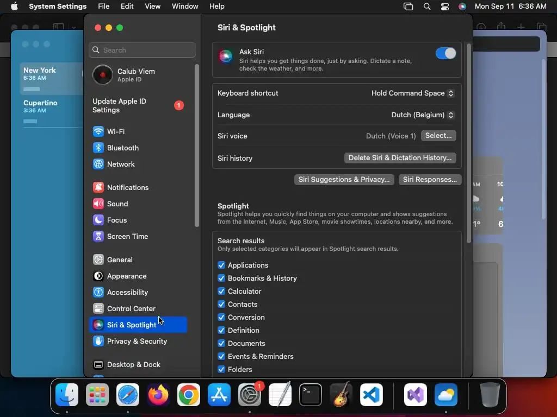Screen dimensions: 557x417
Task: Open Siri Suggestions & Privacy dialog
Action: (x=344, y=180)
